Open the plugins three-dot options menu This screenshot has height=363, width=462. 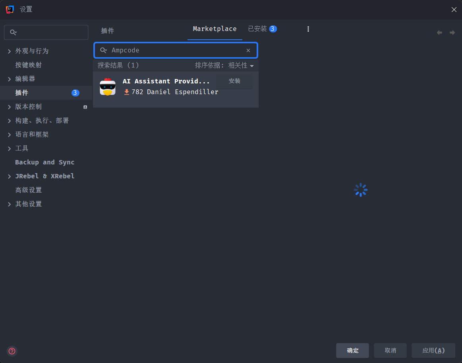308,29
